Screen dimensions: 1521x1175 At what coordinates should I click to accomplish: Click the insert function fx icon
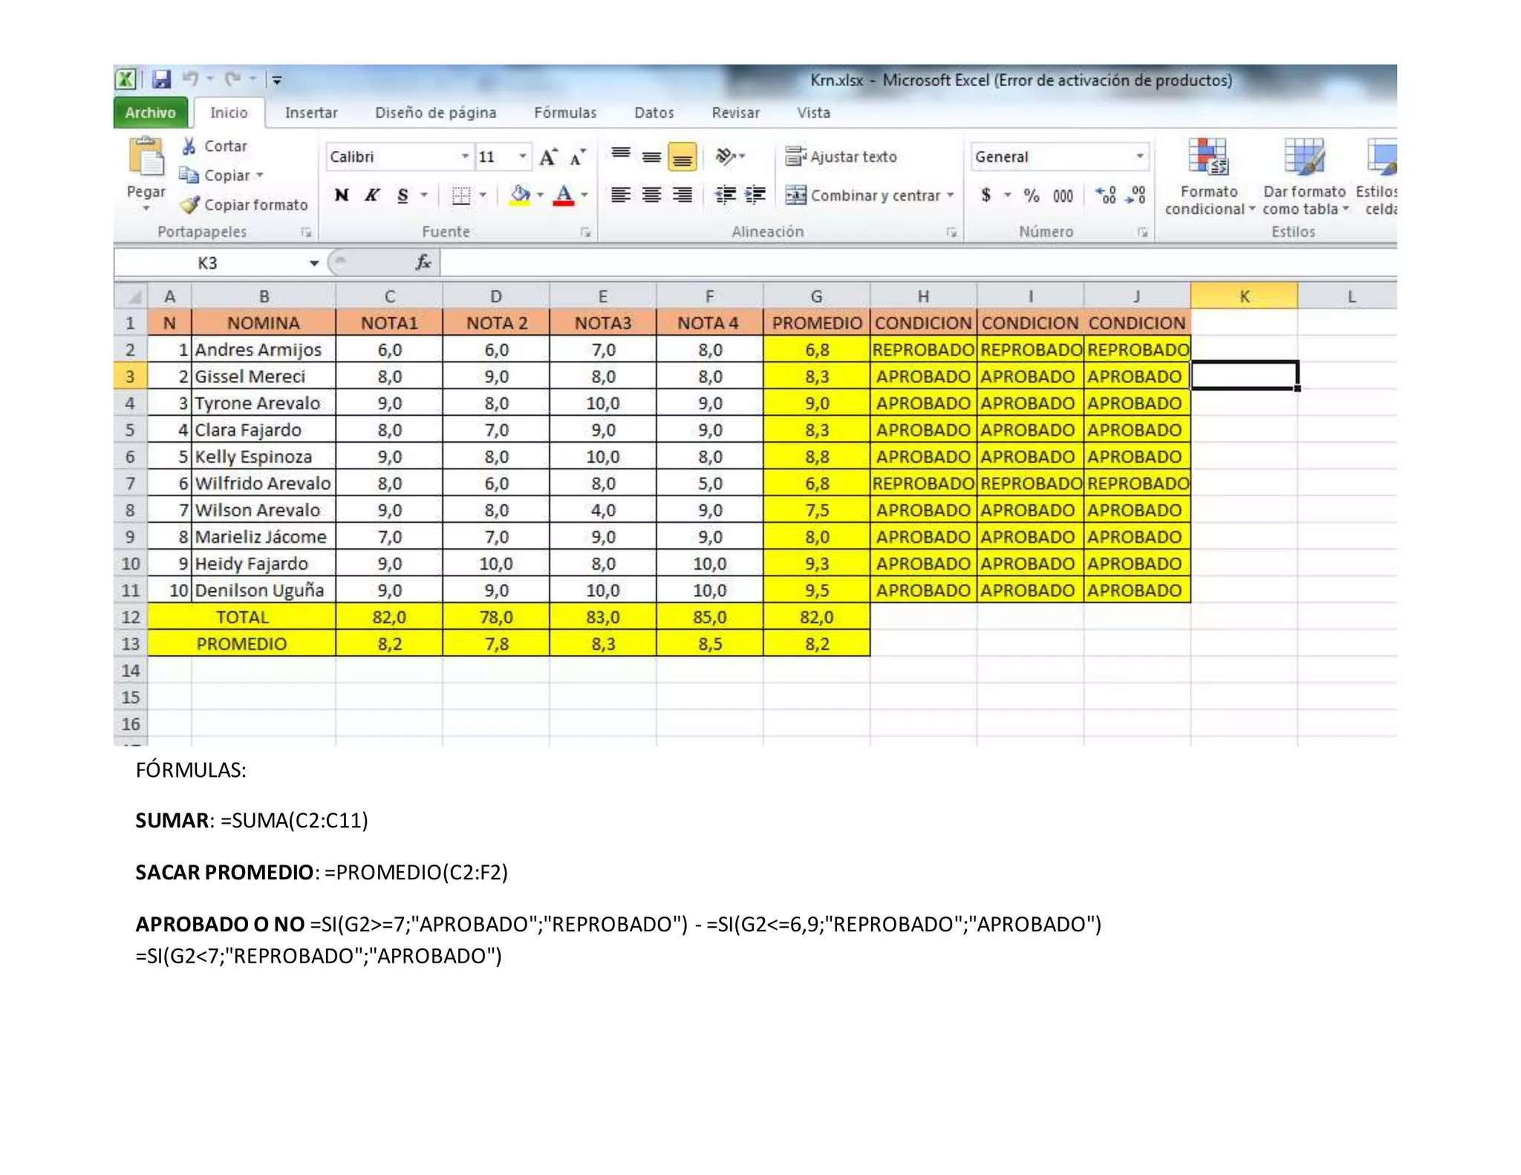point(423,262)
